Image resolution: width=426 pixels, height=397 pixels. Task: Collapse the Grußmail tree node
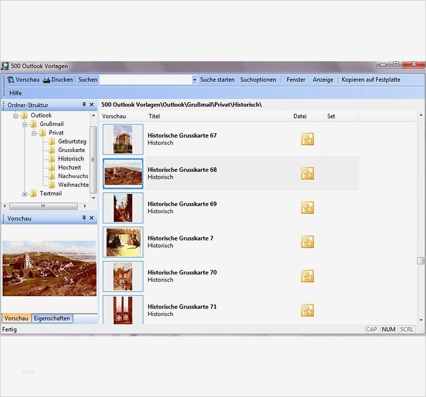coord(25,125)
